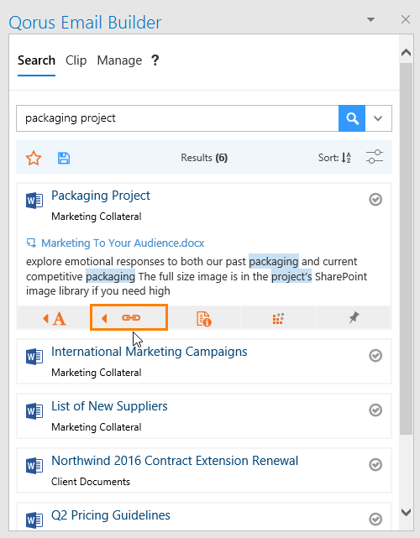The image size is (420, 538).
Task: Switch to the Clip tab
Action: coord(76,60)
